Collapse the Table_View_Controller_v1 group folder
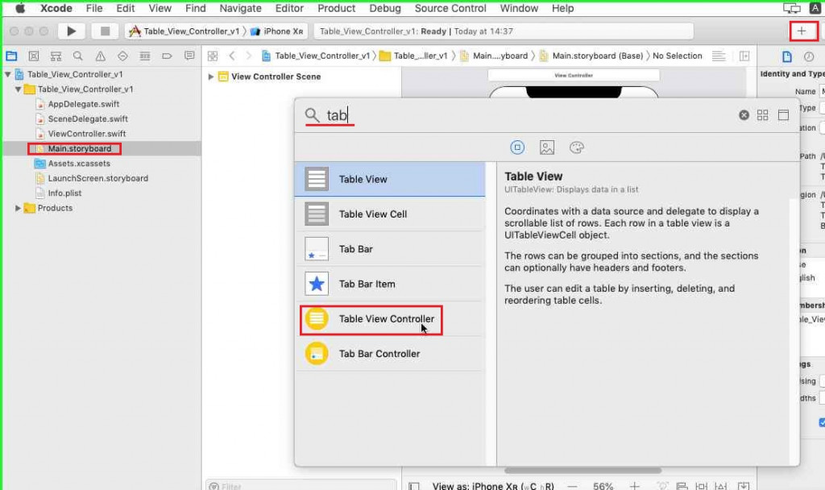The height and width of the screenshot is (490, 825). pos(18,89)
